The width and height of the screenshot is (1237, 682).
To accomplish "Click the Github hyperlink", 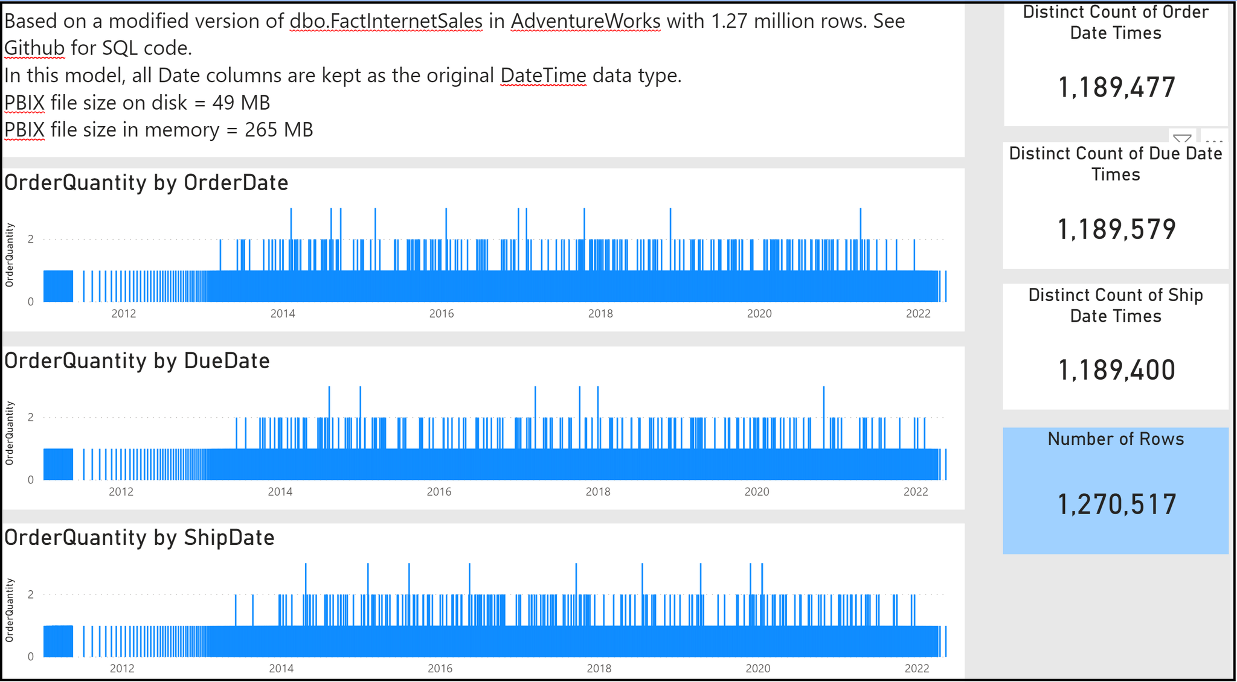I will tap(34, 48).
